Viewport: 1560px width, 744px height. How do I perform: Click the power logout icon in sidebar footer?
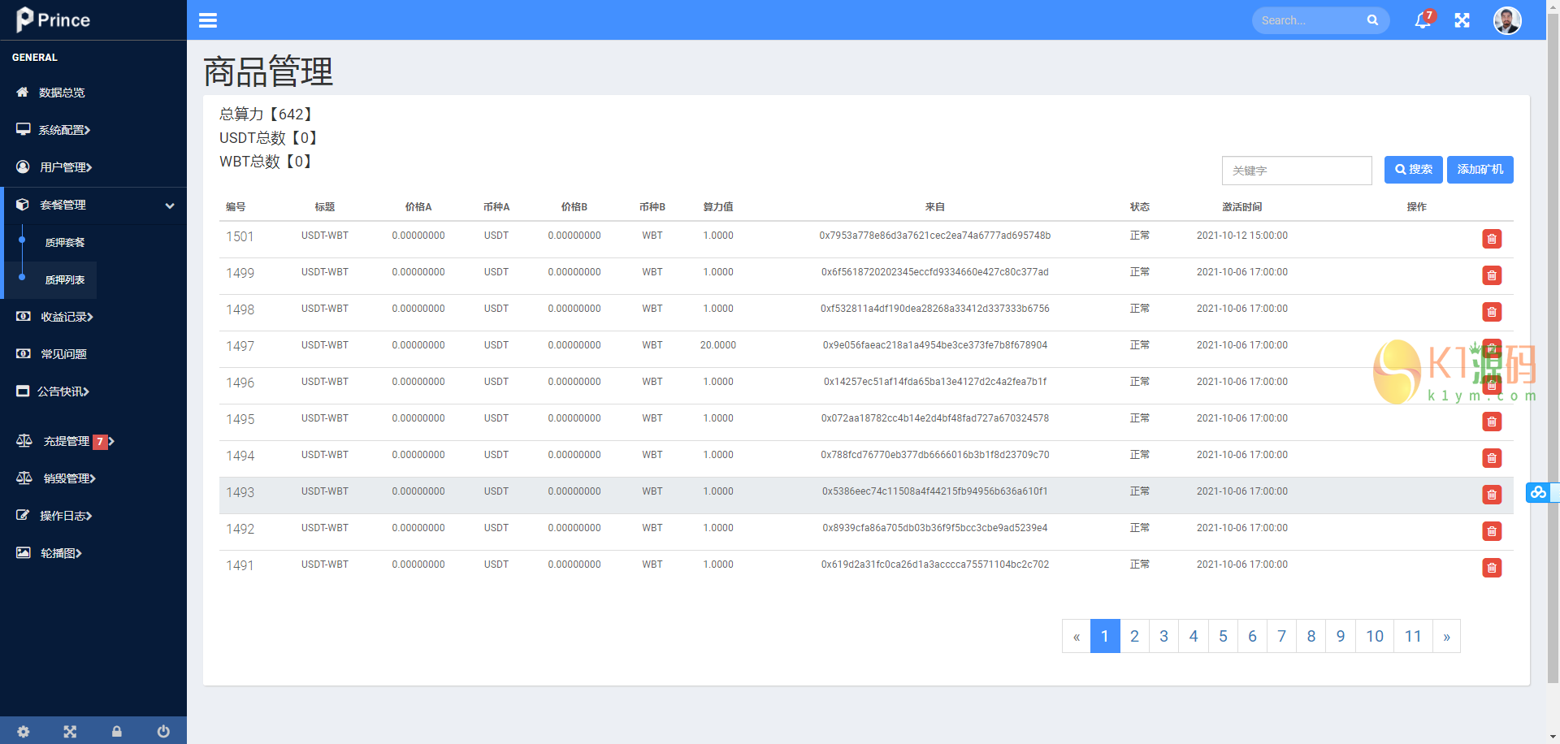(163, 731)
